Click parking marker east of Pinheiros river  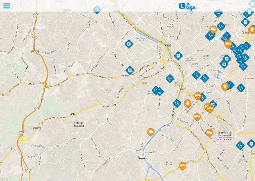click(178, 56)
